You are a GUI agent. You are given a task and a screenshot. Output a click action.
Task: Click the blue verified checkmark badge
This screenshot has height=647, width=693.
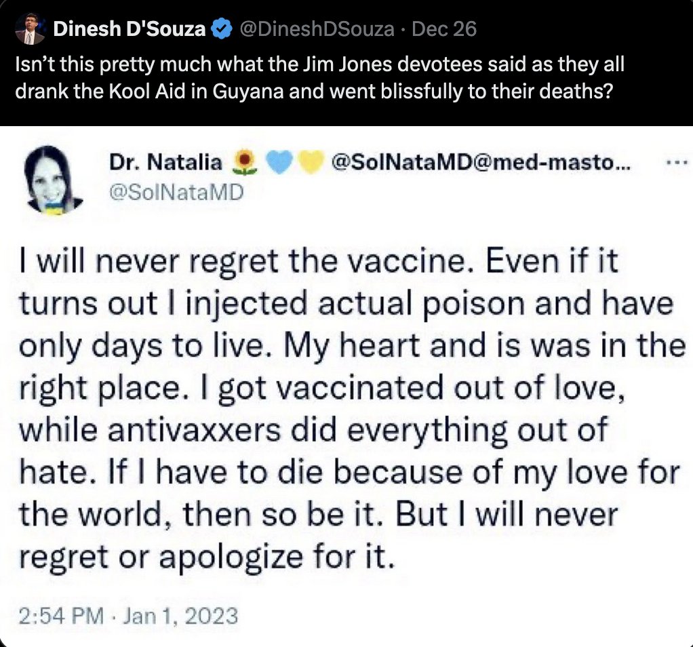pos(222,29)
